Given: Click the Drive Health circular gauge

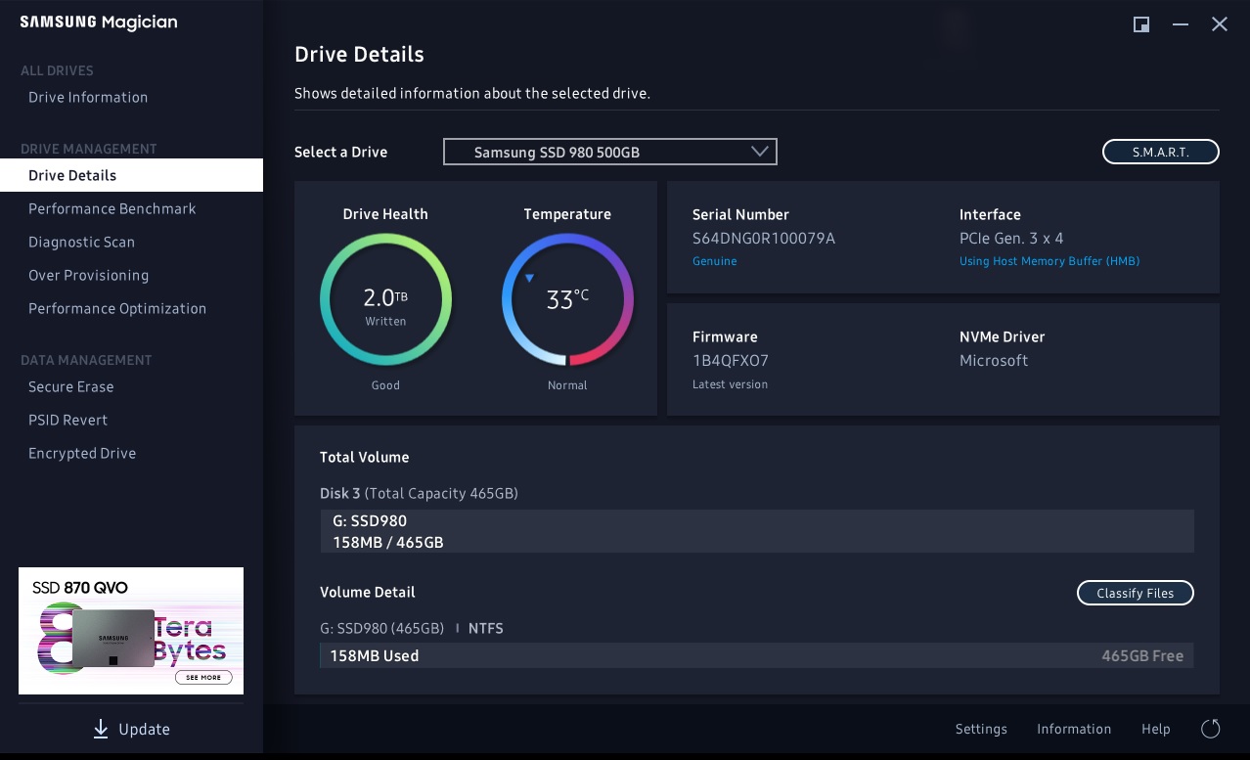Looking at the screenshot, I should [385, 298].
